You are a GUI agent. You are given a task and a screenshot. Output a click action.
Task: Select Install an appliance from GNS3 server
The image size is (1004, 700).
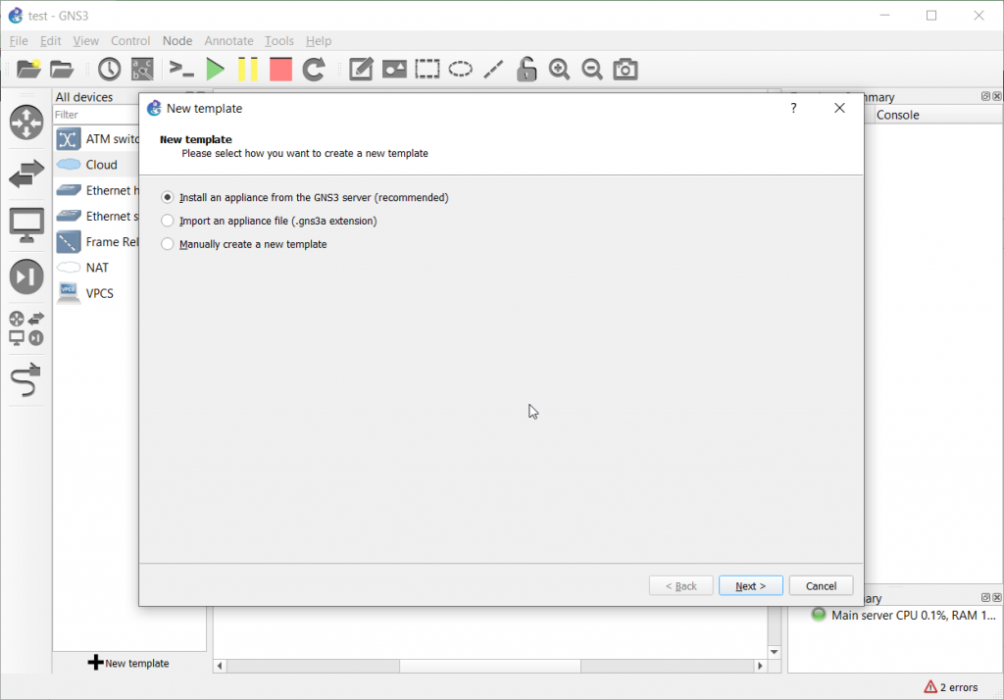point(305,197)
